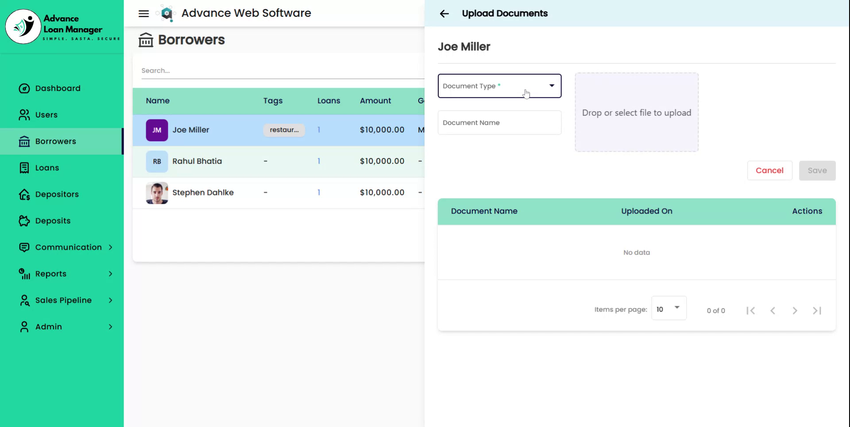
Task: Open the Document Type dropdown
Action: [499, 86]
